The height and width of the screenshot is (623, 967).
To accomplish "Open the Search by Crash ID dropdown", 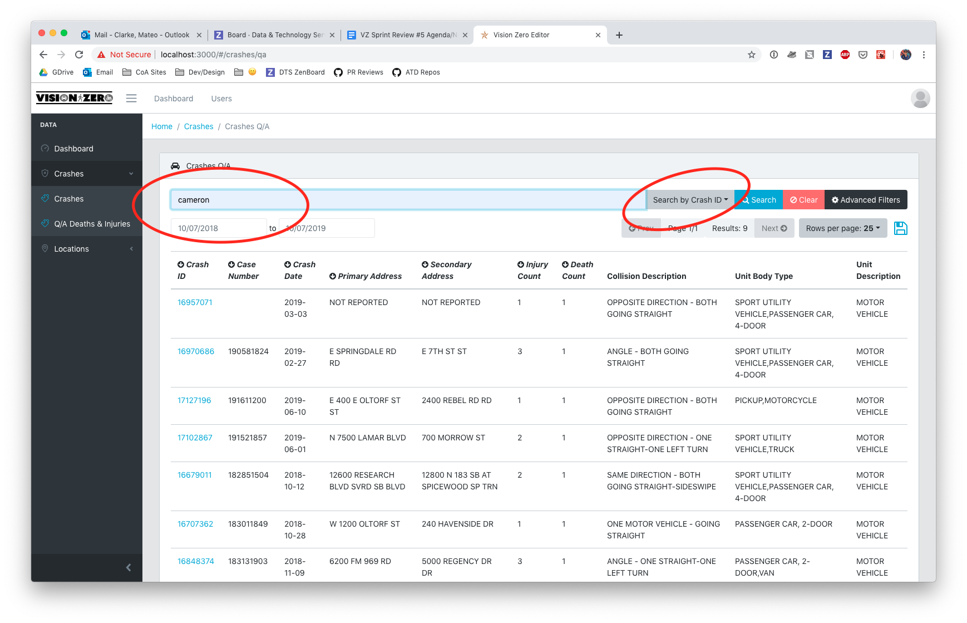I will [690, 200].
